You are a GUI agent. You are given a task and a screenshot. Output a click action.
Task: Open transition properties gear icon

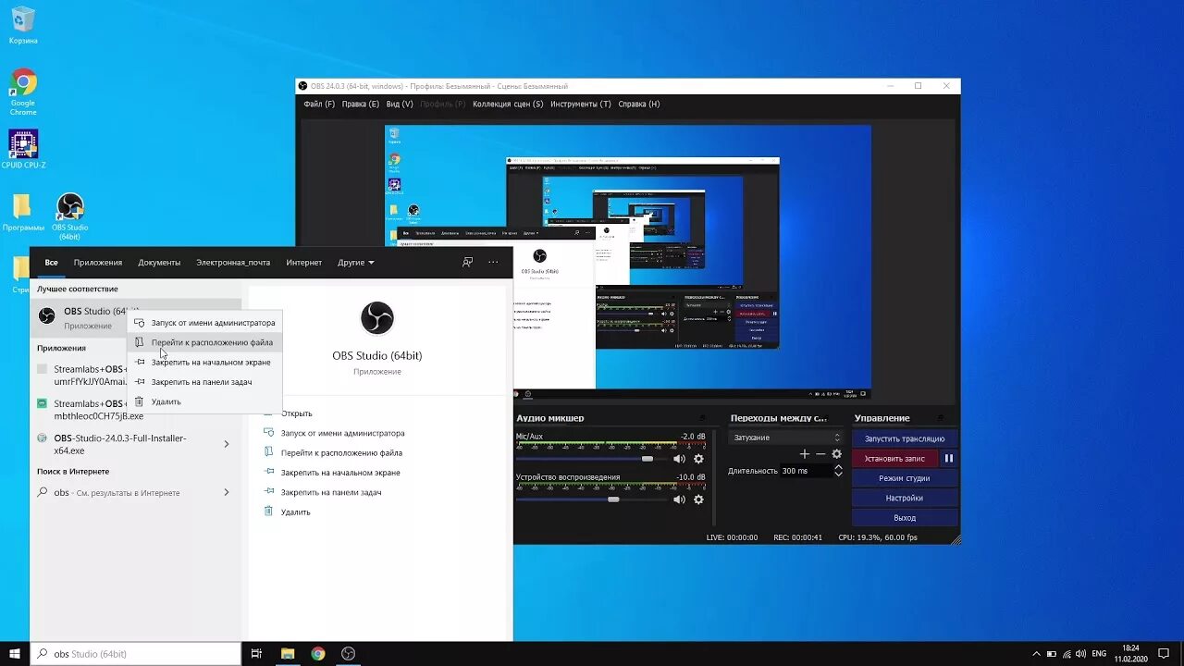(x=836, y=454)
